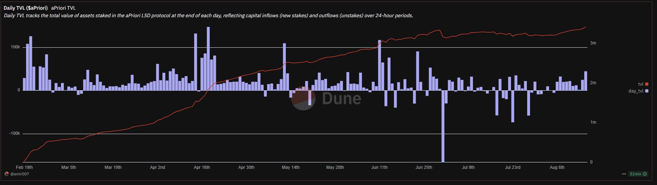Click the red tvl legend color square

pyautogui.click(x=647, y=84)
